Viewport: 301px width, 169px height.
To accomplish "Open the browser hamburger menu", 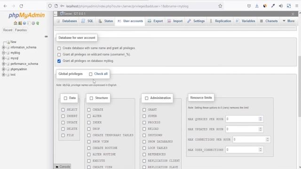I will (x=297, y=6).
